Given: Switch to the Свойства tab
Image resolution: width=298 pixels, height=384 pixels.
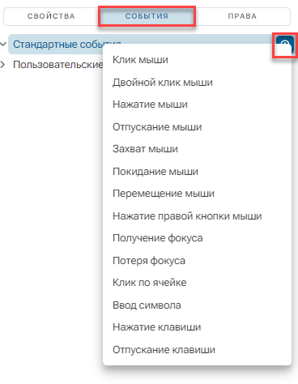Looking at the screenshot, I should click(51, 16).
